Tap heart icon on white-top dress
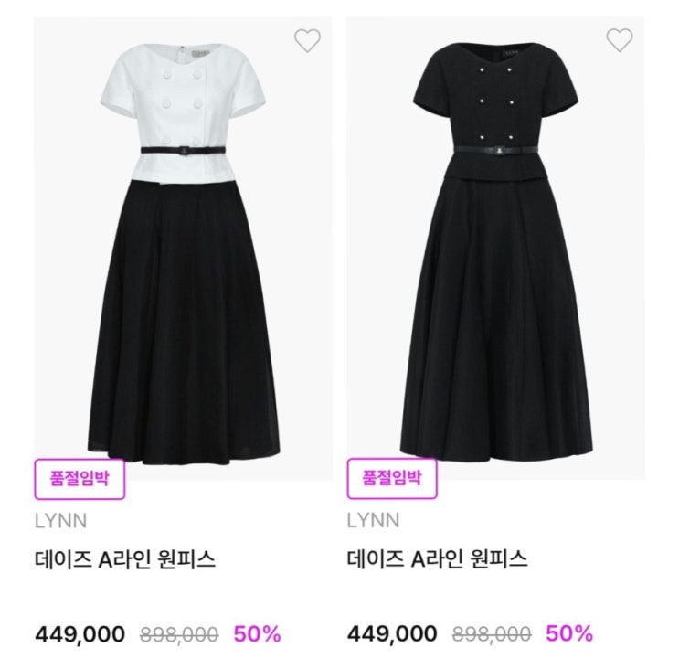 tap(307, 41)
